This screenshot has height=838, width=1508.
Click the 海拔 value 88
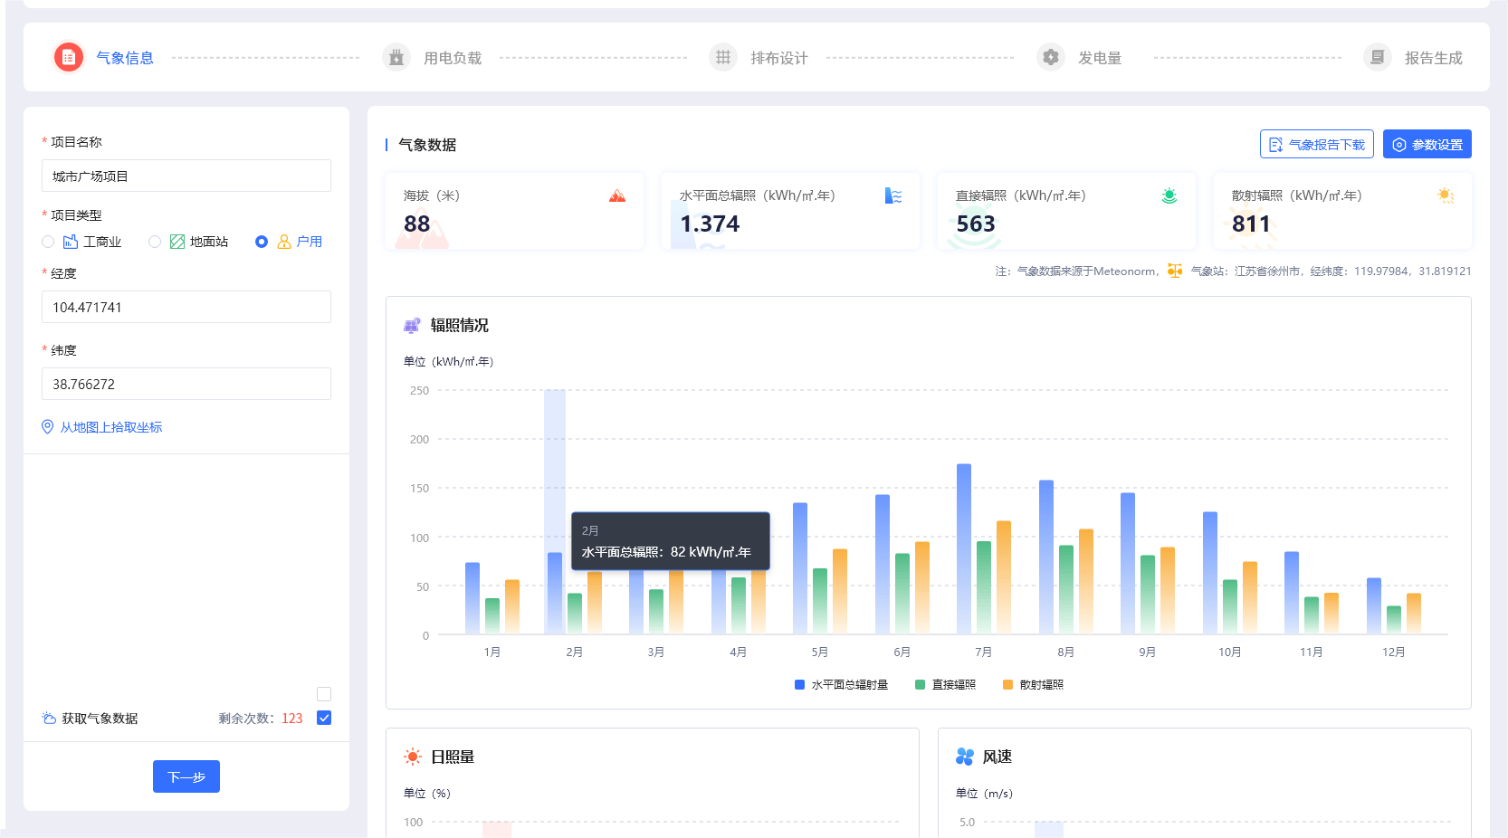[417, 224]
